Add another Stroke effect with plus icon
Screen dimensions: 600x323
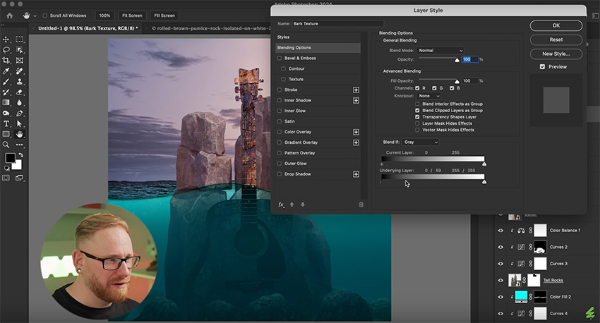pyautogui.click(x=356, y=90)
